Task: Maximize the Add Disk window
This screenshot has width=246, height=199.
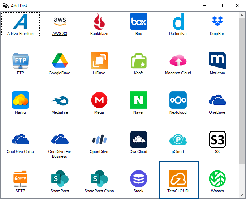Action: [x=221, y=6]
